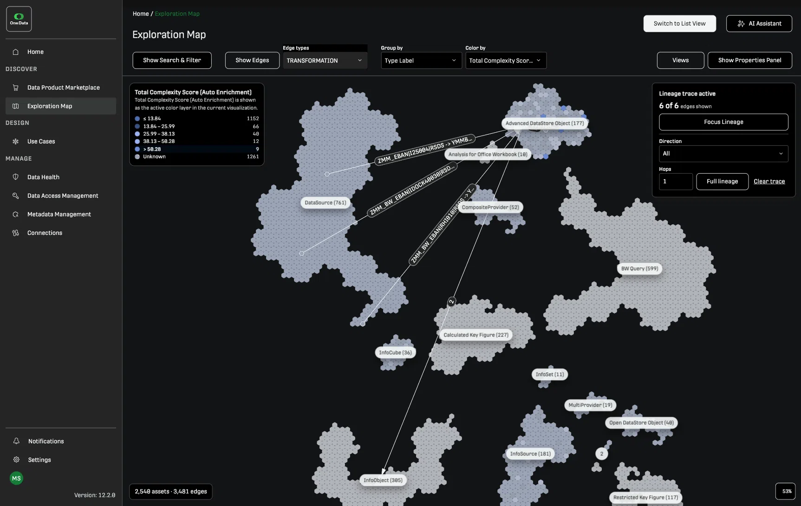Go to Data Health page
Viewport: 801px width, 506px height.
(61, 177)
